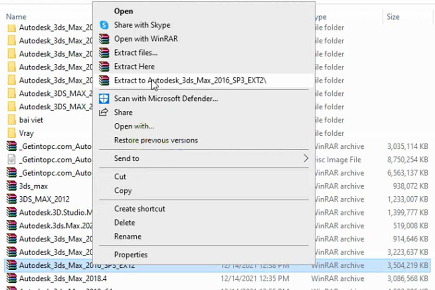
Task: Open file Properties
Action: pos(130,255)
